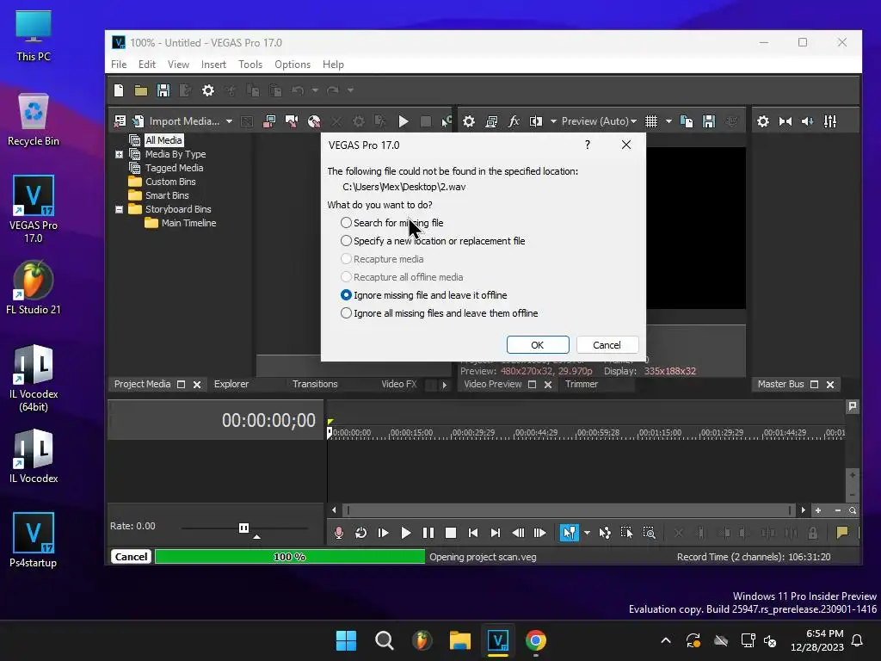Toggle Dim Output speaker icon
Image resolution: width=881 pixels, height=661 pixels.
(807, 121)
